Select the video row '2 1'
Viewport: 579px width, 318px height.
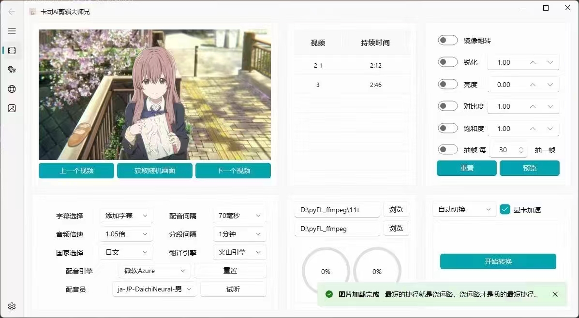click(352, 65)
